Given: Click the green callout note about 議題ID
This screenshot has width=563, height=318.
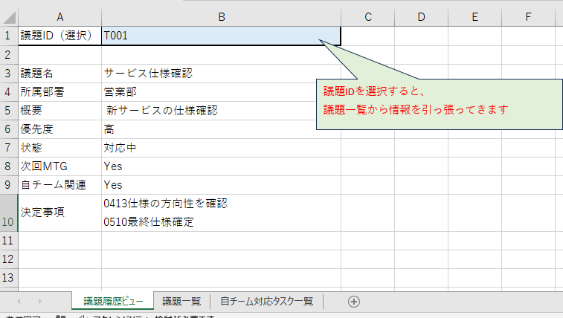Looking at the screenshot, I should point(439,104).
